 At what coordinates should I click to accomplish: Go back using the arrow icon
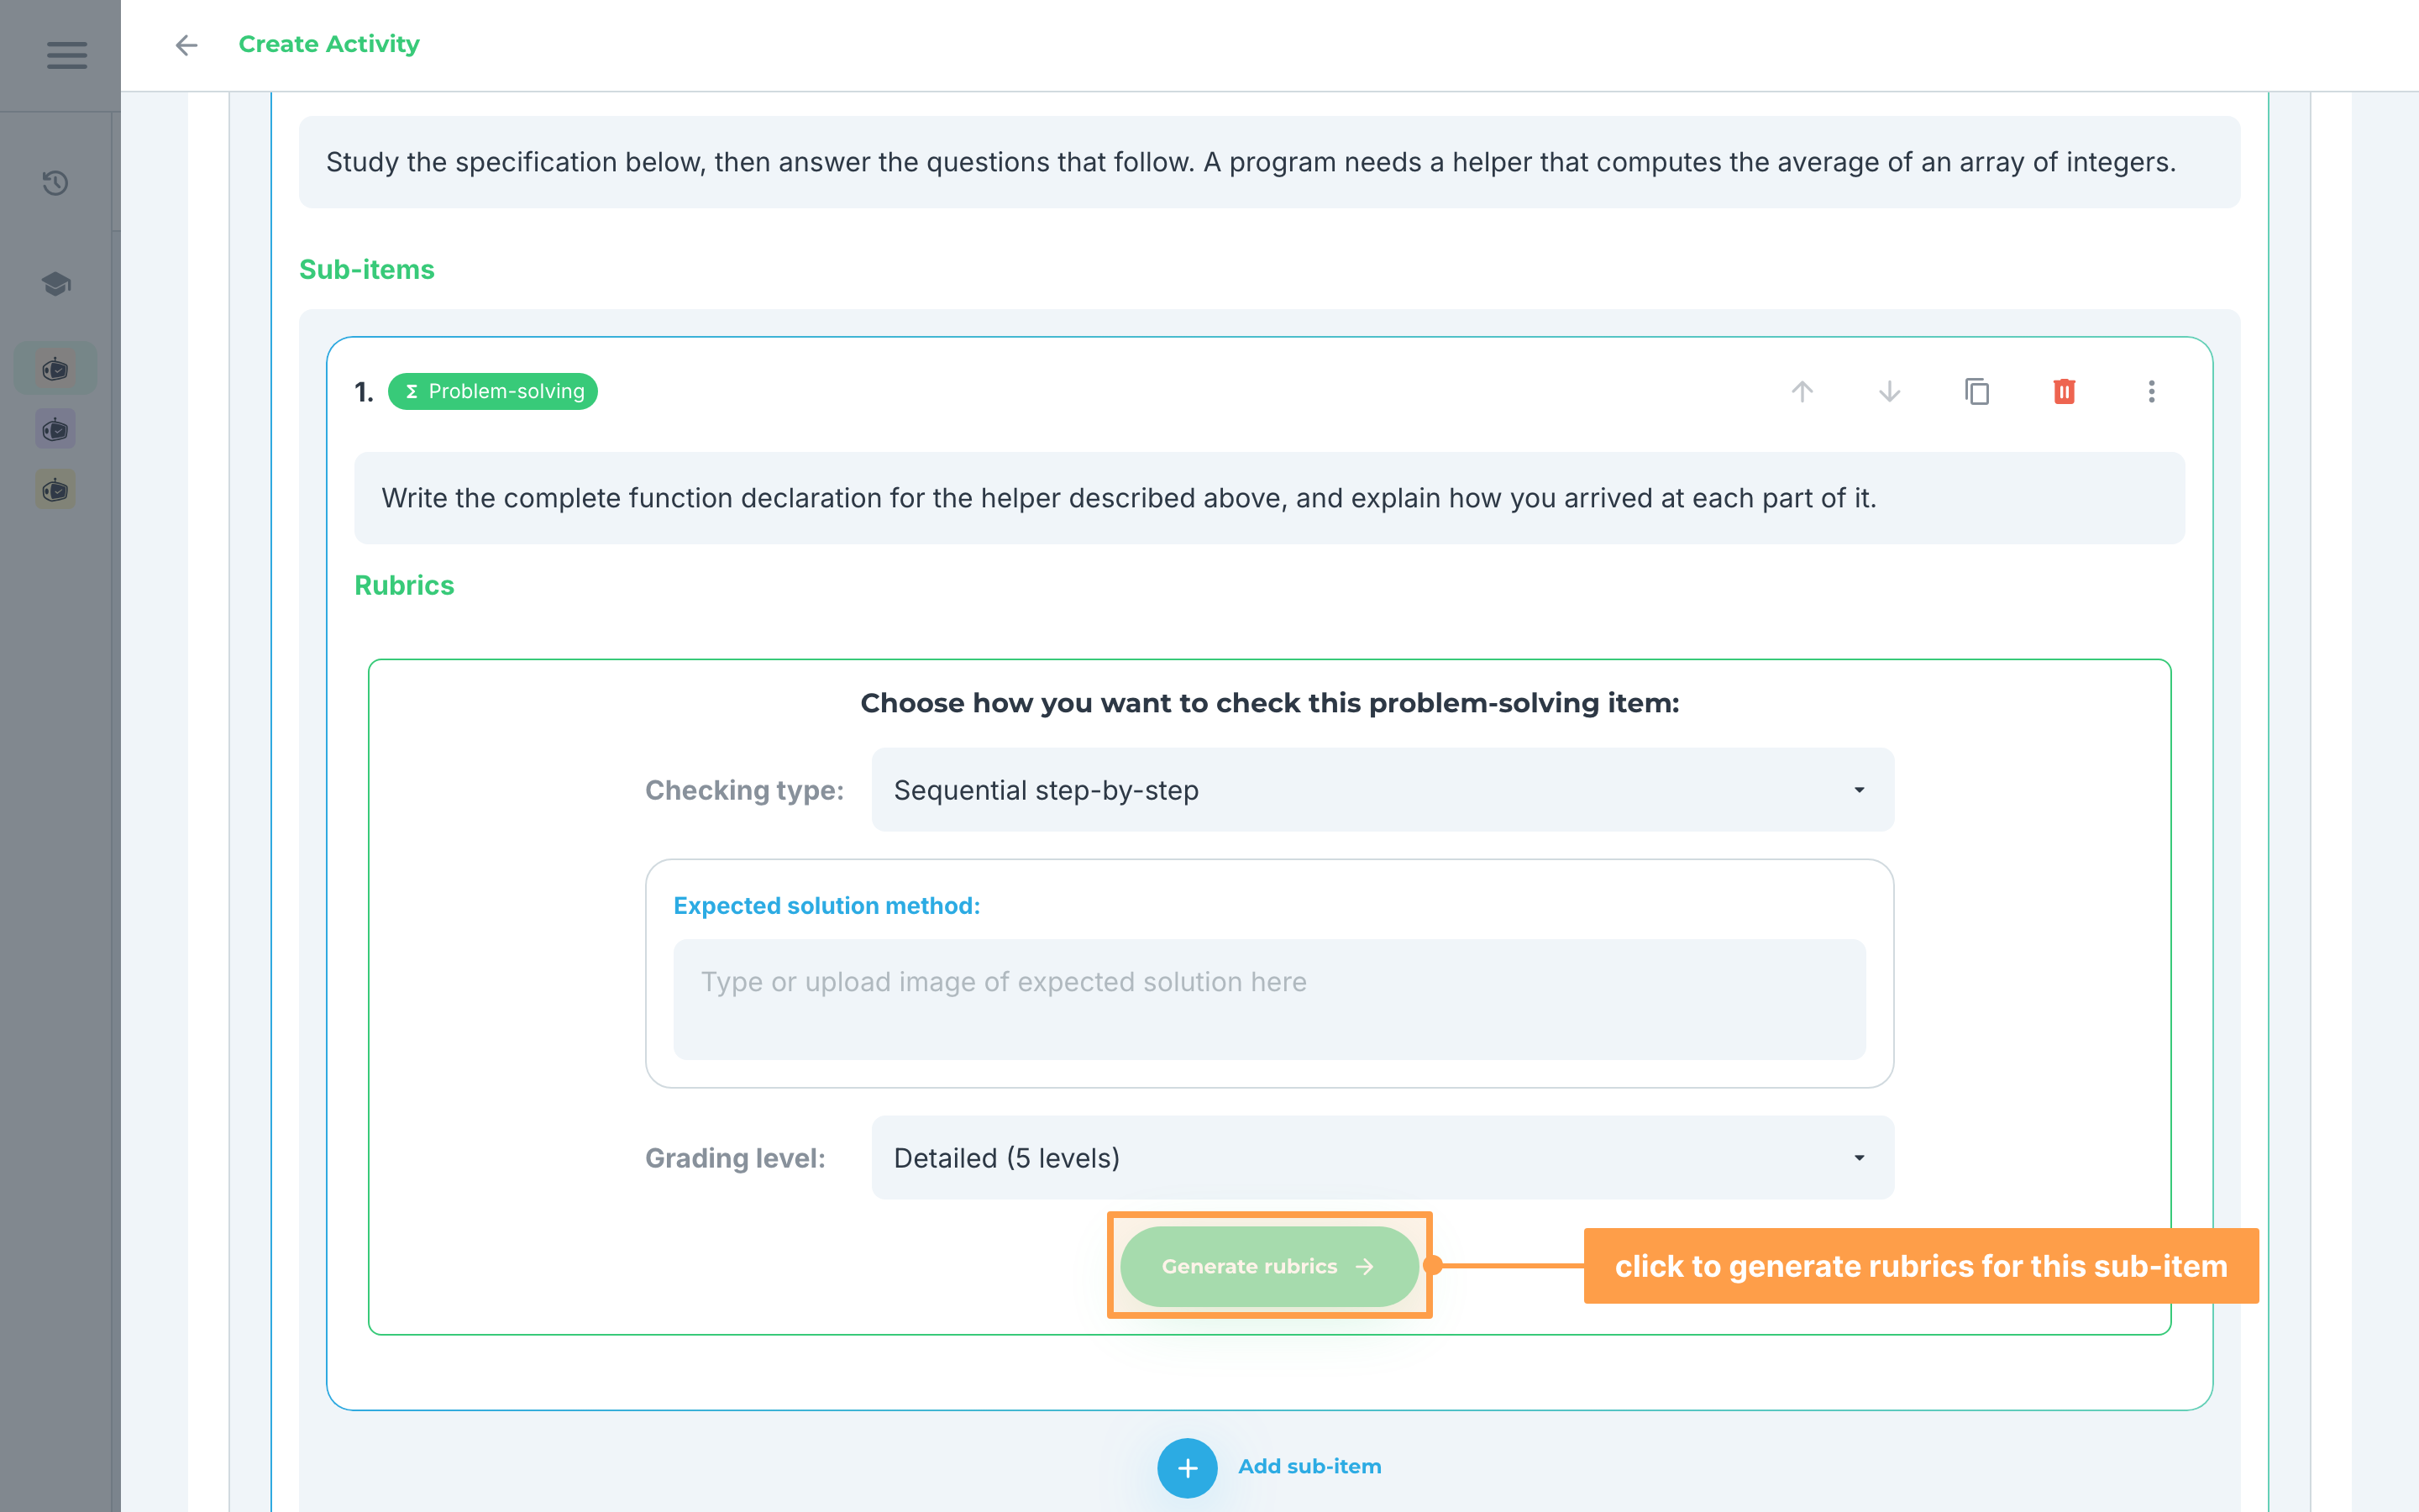186,45
